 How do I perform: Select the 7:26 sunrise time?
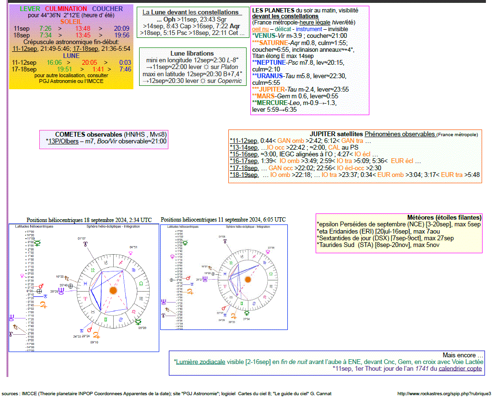coord(46,28)
